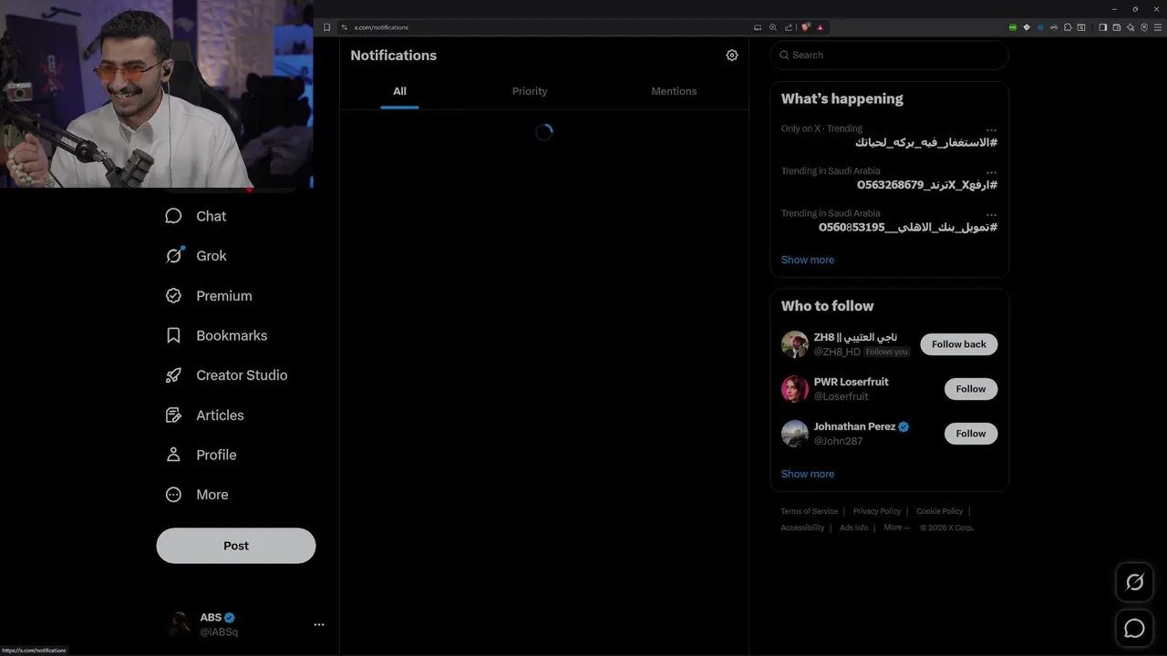Open Cookie Policy link

pyautogui.click(x=939, y=511)
